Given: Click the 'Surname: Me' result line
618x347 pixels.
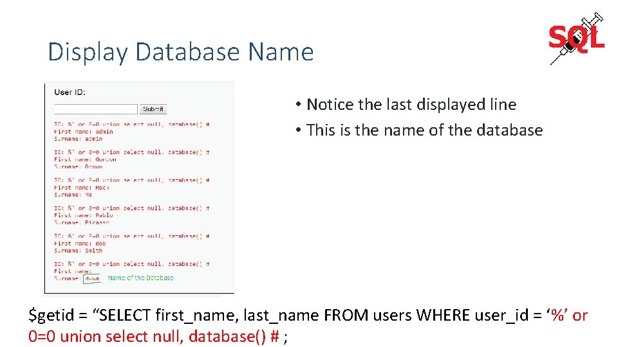Looking at the screenshot, I should pos(73,195).
